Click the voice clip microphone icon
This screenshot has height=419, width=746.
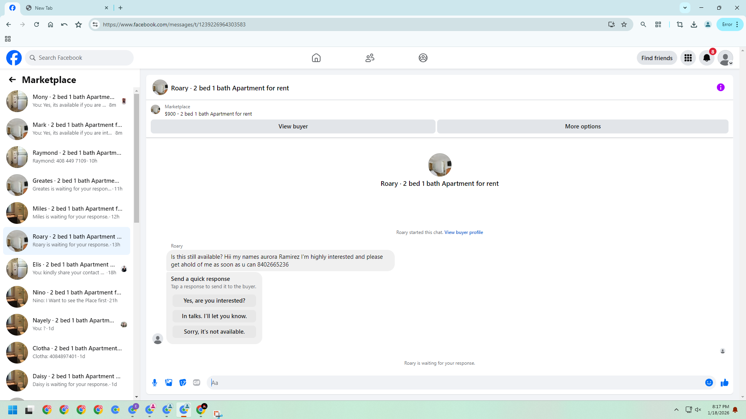pyautogui.click(x=155, y=383)
